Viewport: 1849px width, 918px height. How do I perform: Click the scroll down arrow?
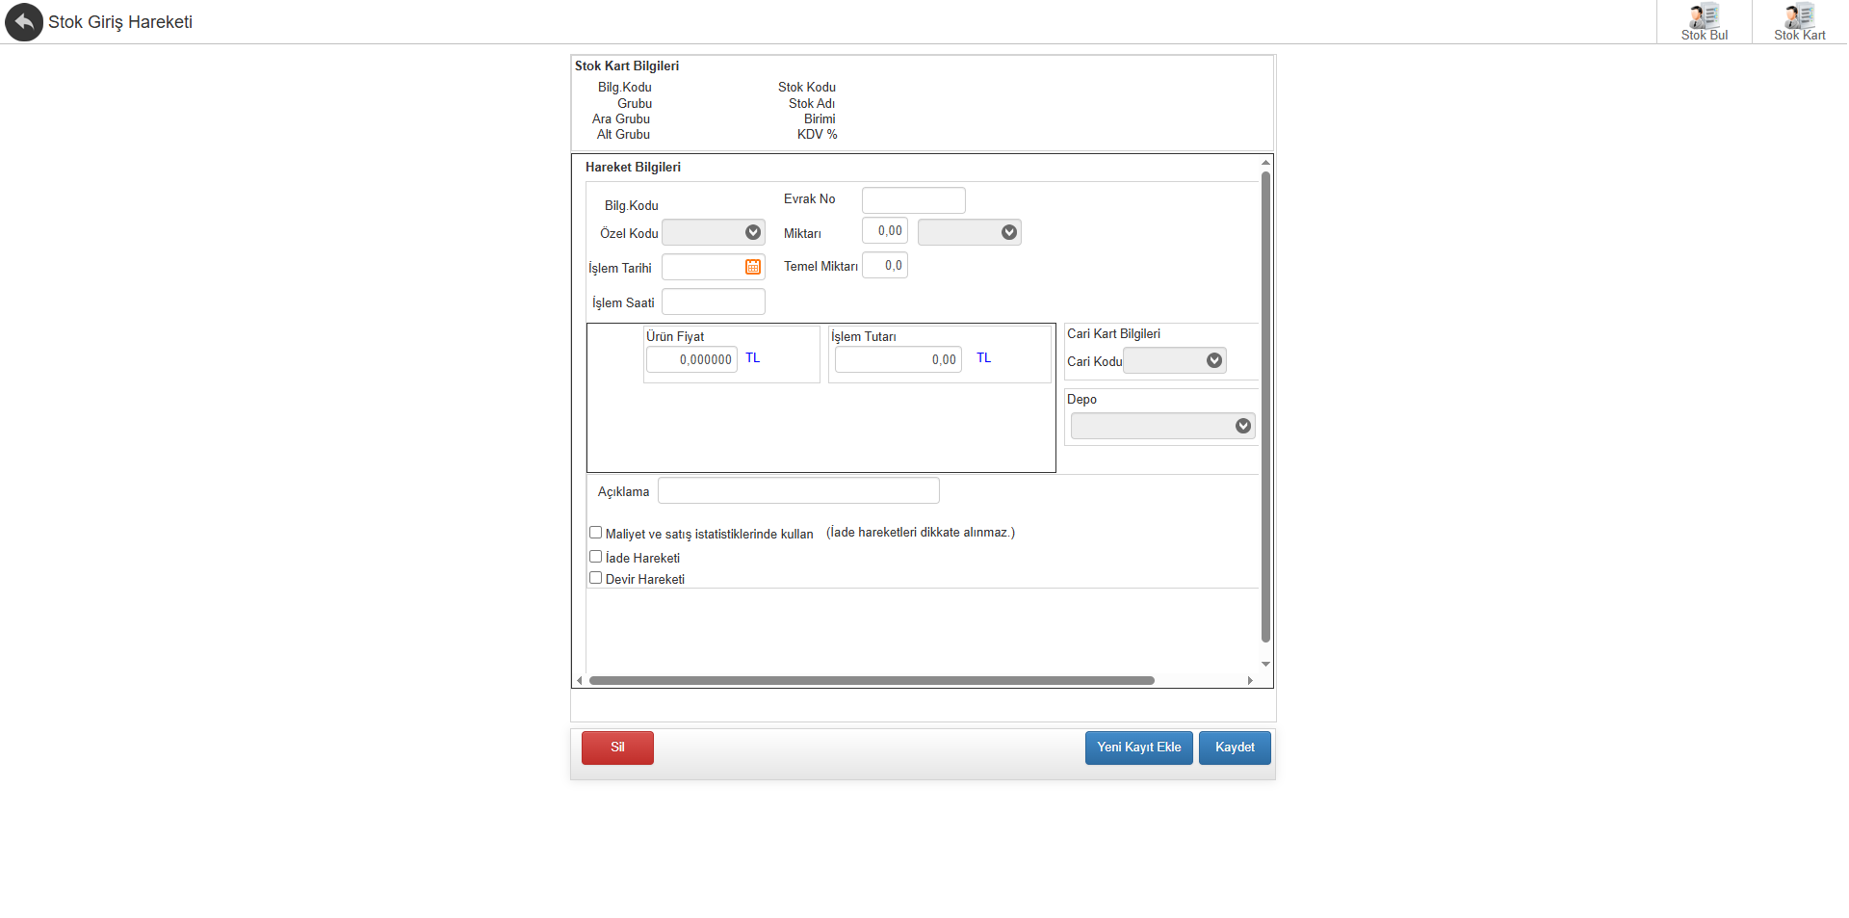pos(1265,664)
